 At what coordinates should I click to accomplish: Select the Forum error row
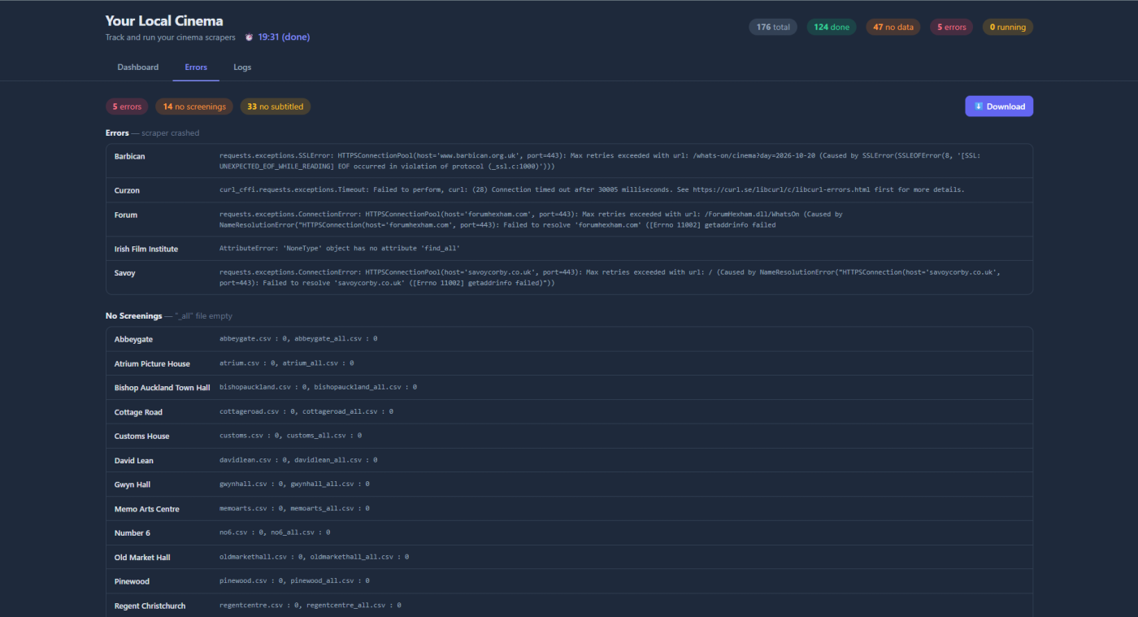point(569,219)
